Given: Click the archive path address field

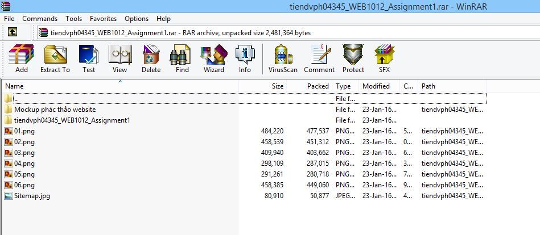Looking at the screenshot, I should click(288, 33).
